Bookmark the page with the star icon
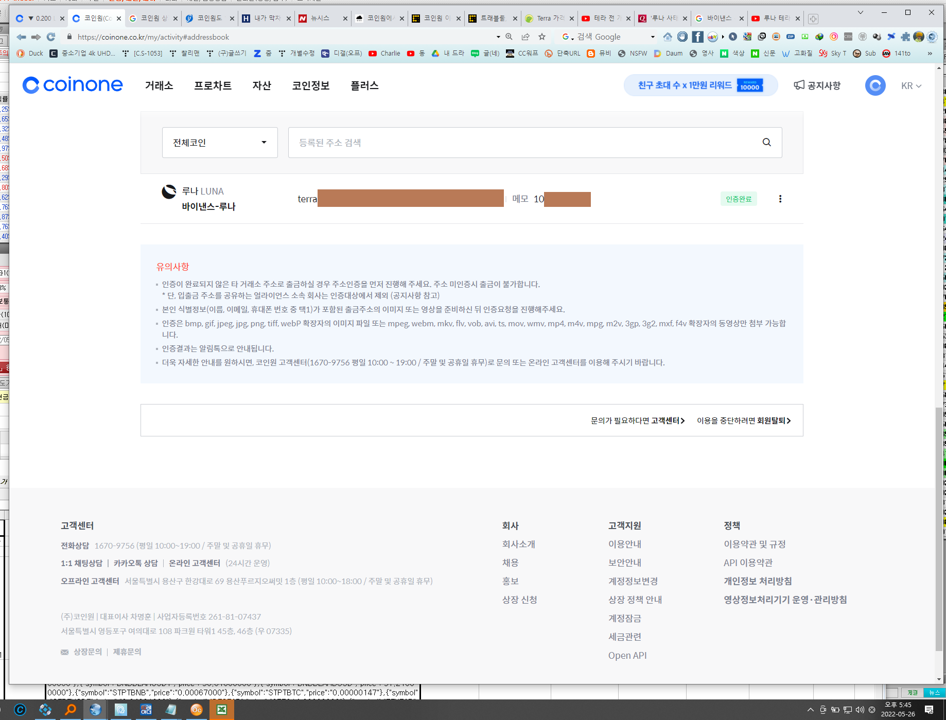Image resolution: width=946 pixels, height=720 pixels. 542,37
